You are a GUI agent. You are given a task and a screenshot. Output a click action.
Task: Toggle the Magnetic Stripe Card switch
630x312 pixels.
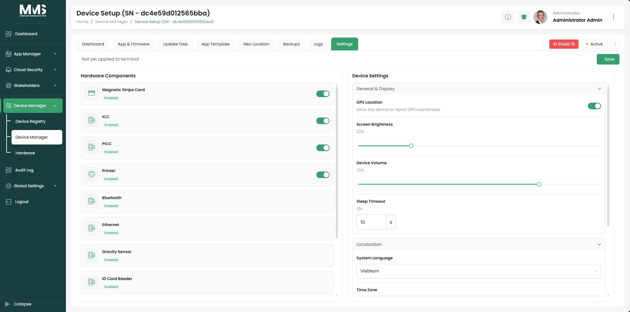(x=323, y=94)
